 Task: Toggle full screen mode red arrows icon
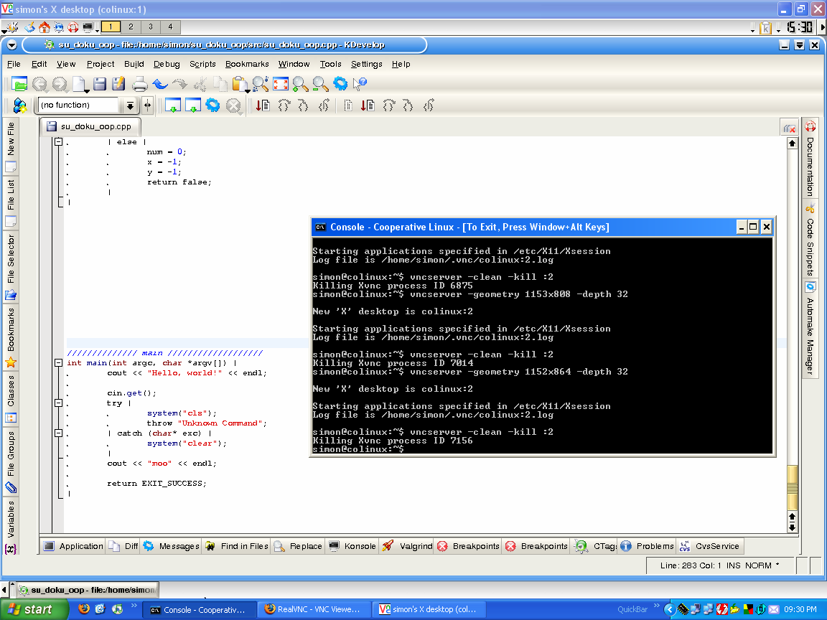click(281, 84)
